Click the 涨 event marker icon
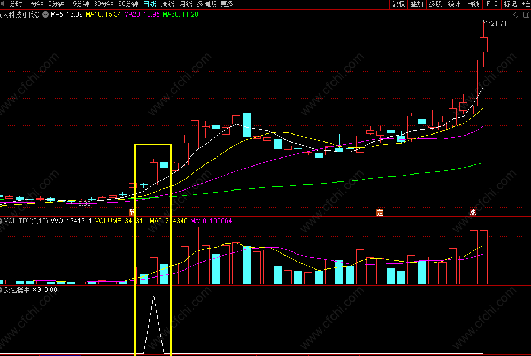The height and width of the screenshot is (356, 531). coord(473,212)
